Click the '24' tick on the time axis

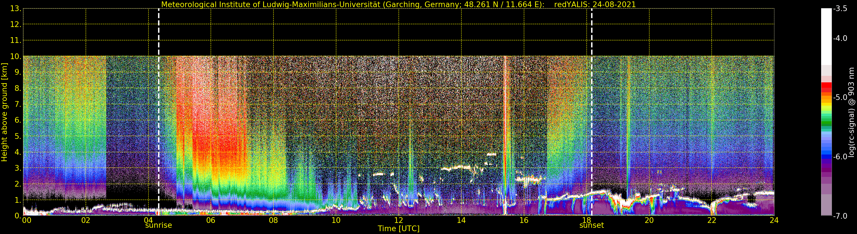[774, 220]
